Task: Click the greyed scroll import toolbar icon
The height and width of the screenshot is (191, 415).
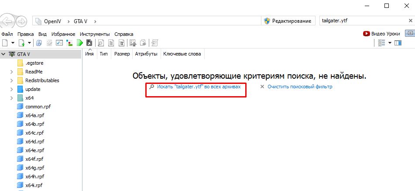Action: pos(155,42)
